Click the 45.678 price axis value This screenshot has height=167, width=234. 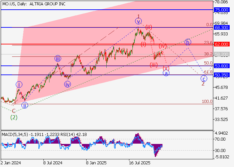click(221, 88)
